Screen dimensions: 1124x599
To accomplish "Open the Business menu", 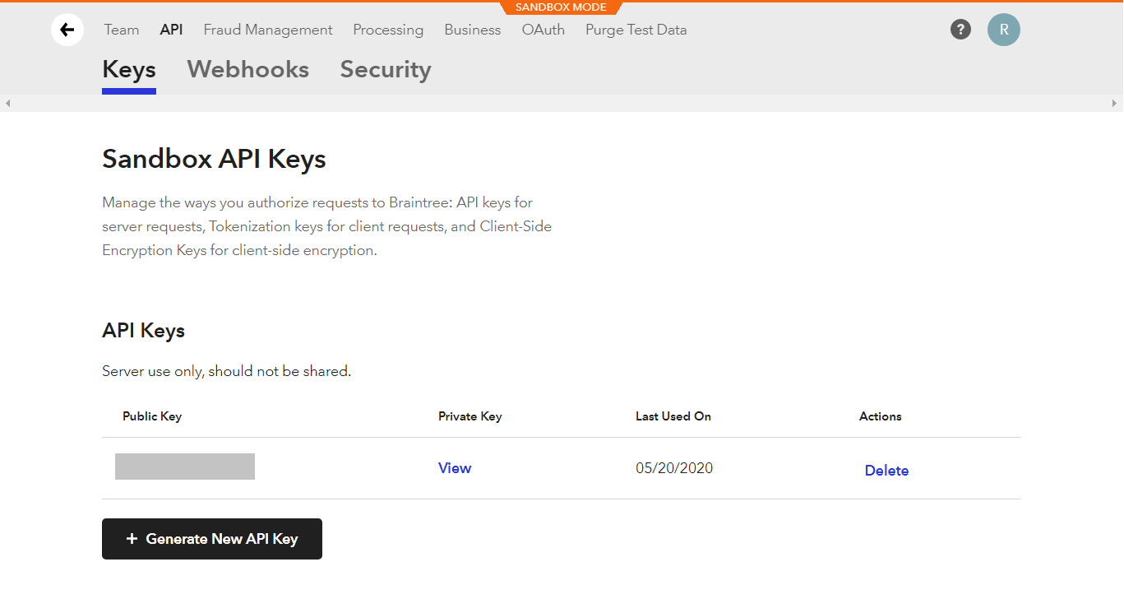I will click(473, 30).
